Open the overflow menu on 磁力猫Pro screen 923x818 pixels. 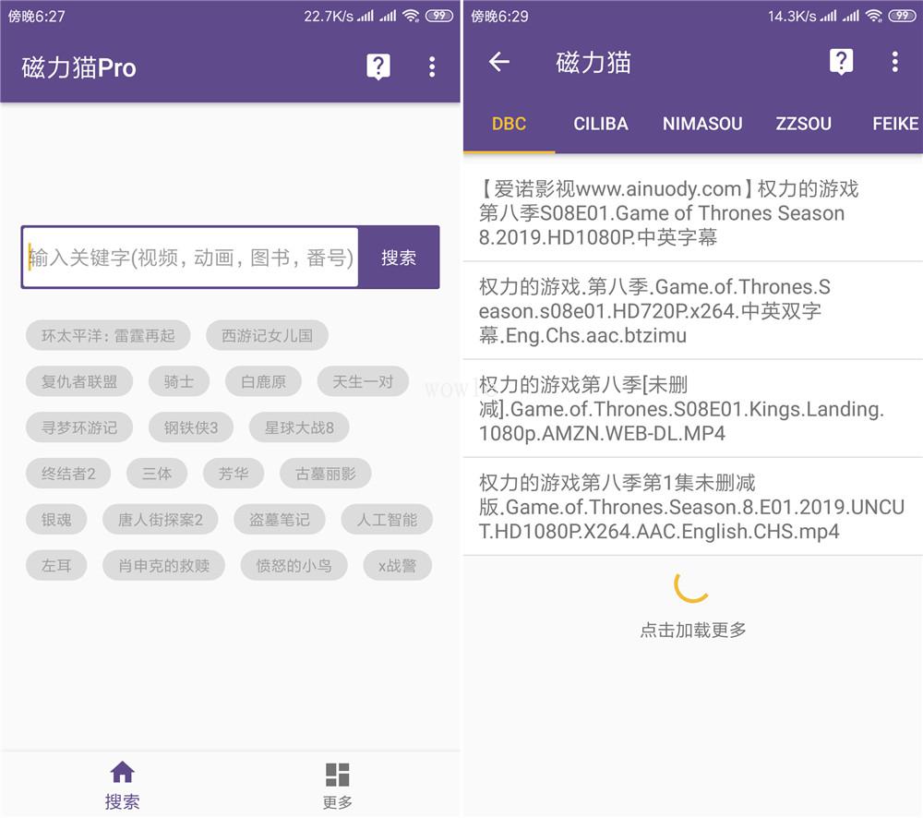[x=431, y=66]
